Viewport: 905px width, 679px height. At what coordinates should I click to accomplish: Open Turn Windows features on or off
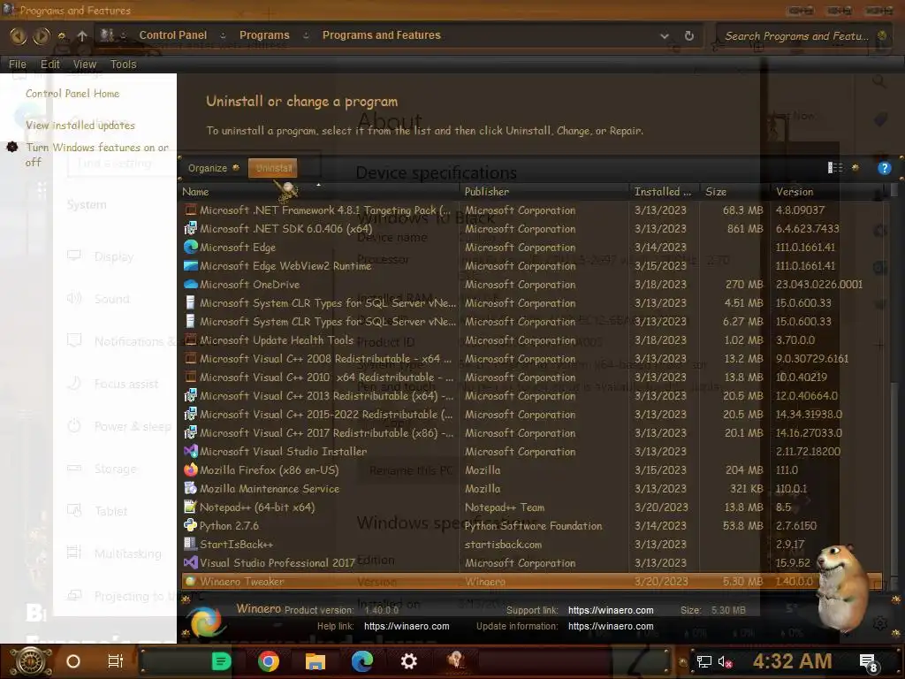coord(97,155)
